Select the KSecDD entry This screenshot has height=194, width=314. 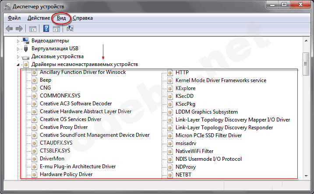184,96
